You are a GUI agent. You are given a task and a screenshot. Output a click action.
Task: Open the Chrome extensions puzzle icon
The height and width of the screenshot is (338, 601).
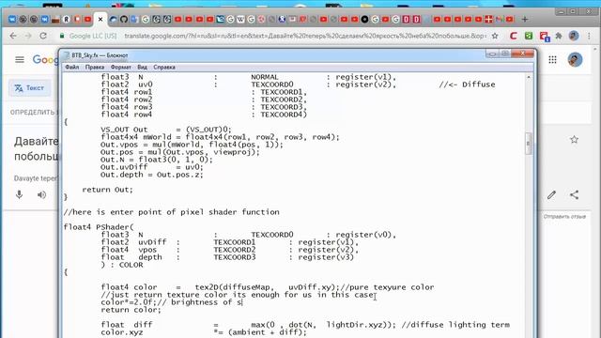[x=559, y=36]
